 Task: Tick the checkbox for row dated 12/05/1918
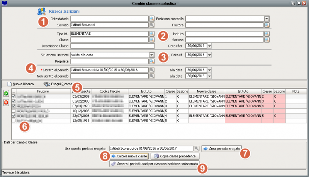(x=14, y=120)
